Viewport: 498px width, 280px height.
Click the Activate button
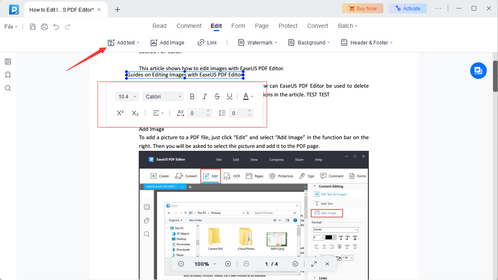408,9
